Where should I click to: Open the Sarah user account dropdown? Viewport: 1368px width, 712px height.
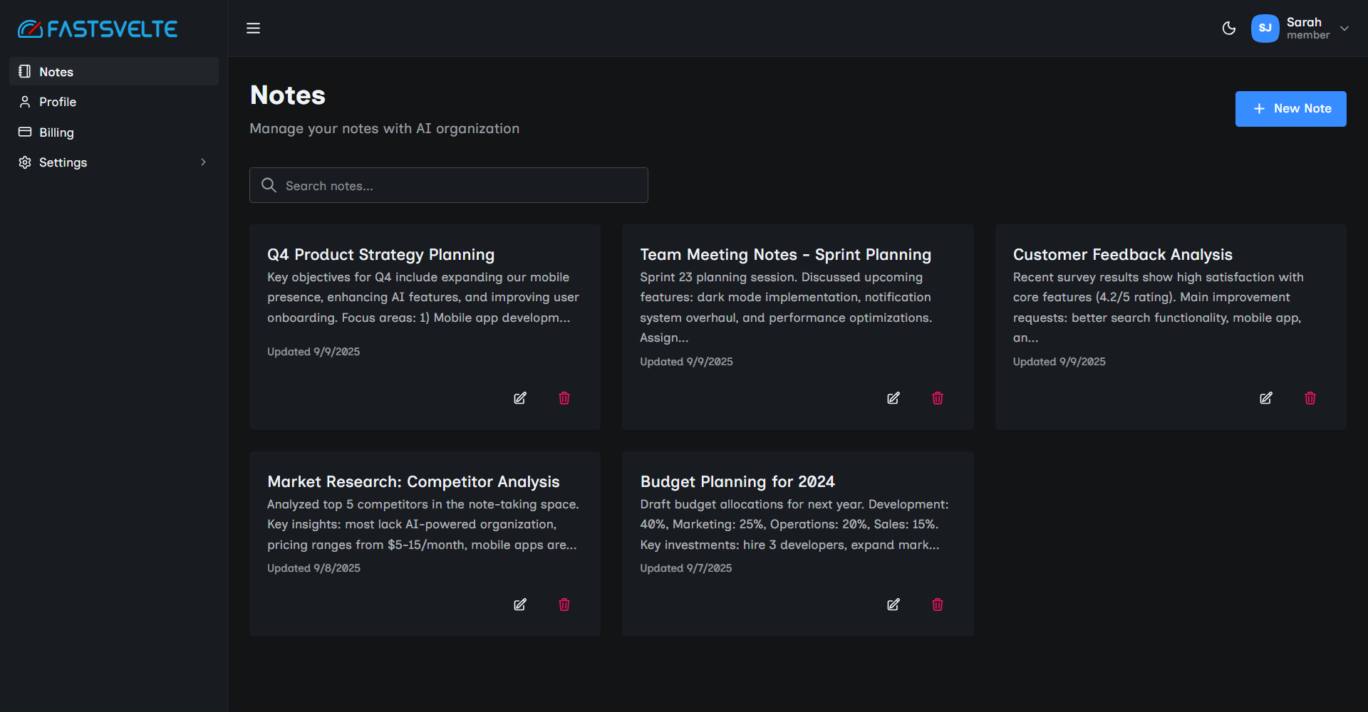(x=1344, y=28)
